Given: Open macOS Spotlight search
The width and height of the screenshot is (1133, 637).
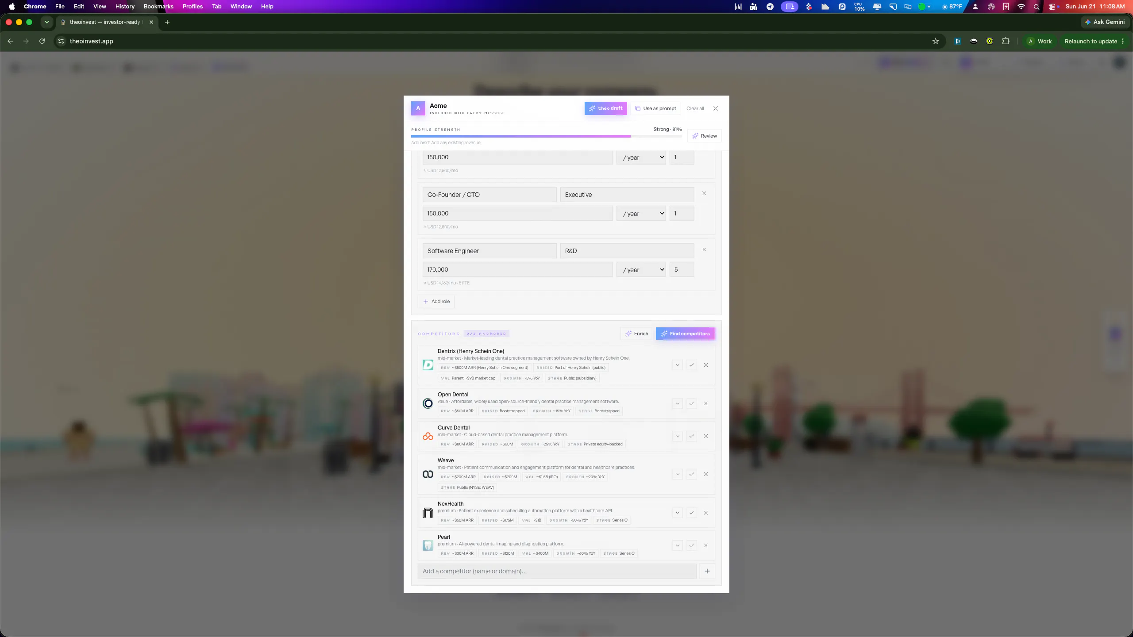Looking at the screenshot, I should pyautogui.click(x=1037, y=7).
